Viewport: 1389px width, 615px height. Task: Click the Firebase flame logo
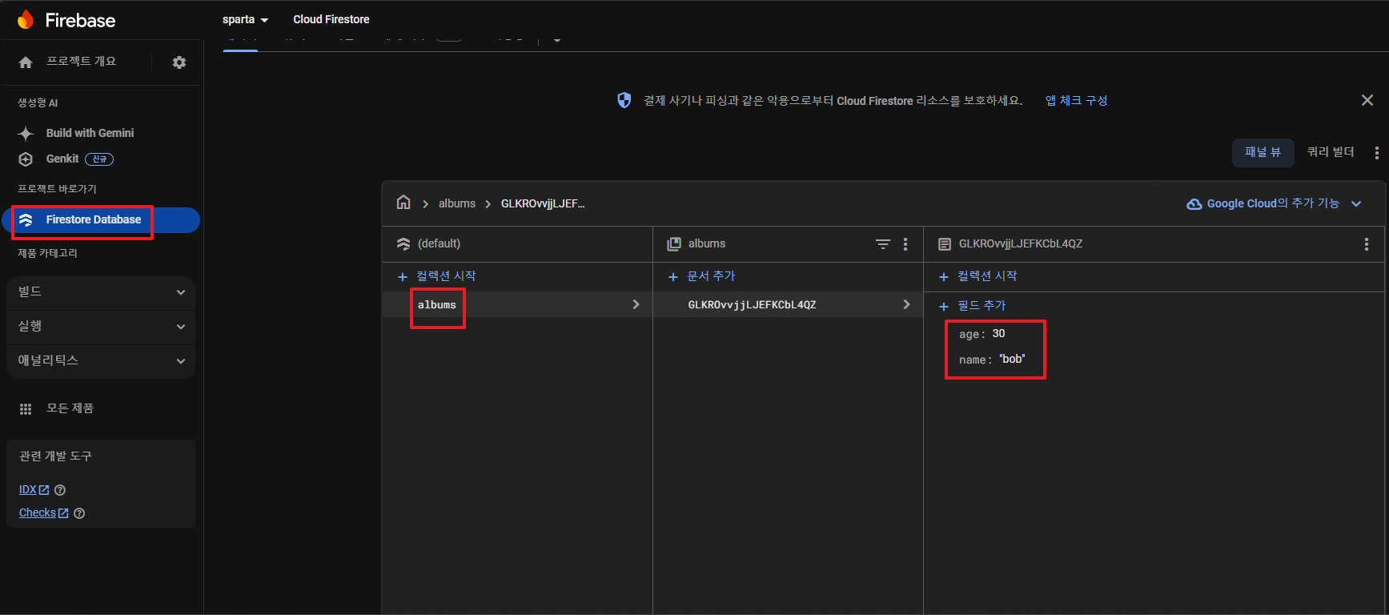pos(26,20)
